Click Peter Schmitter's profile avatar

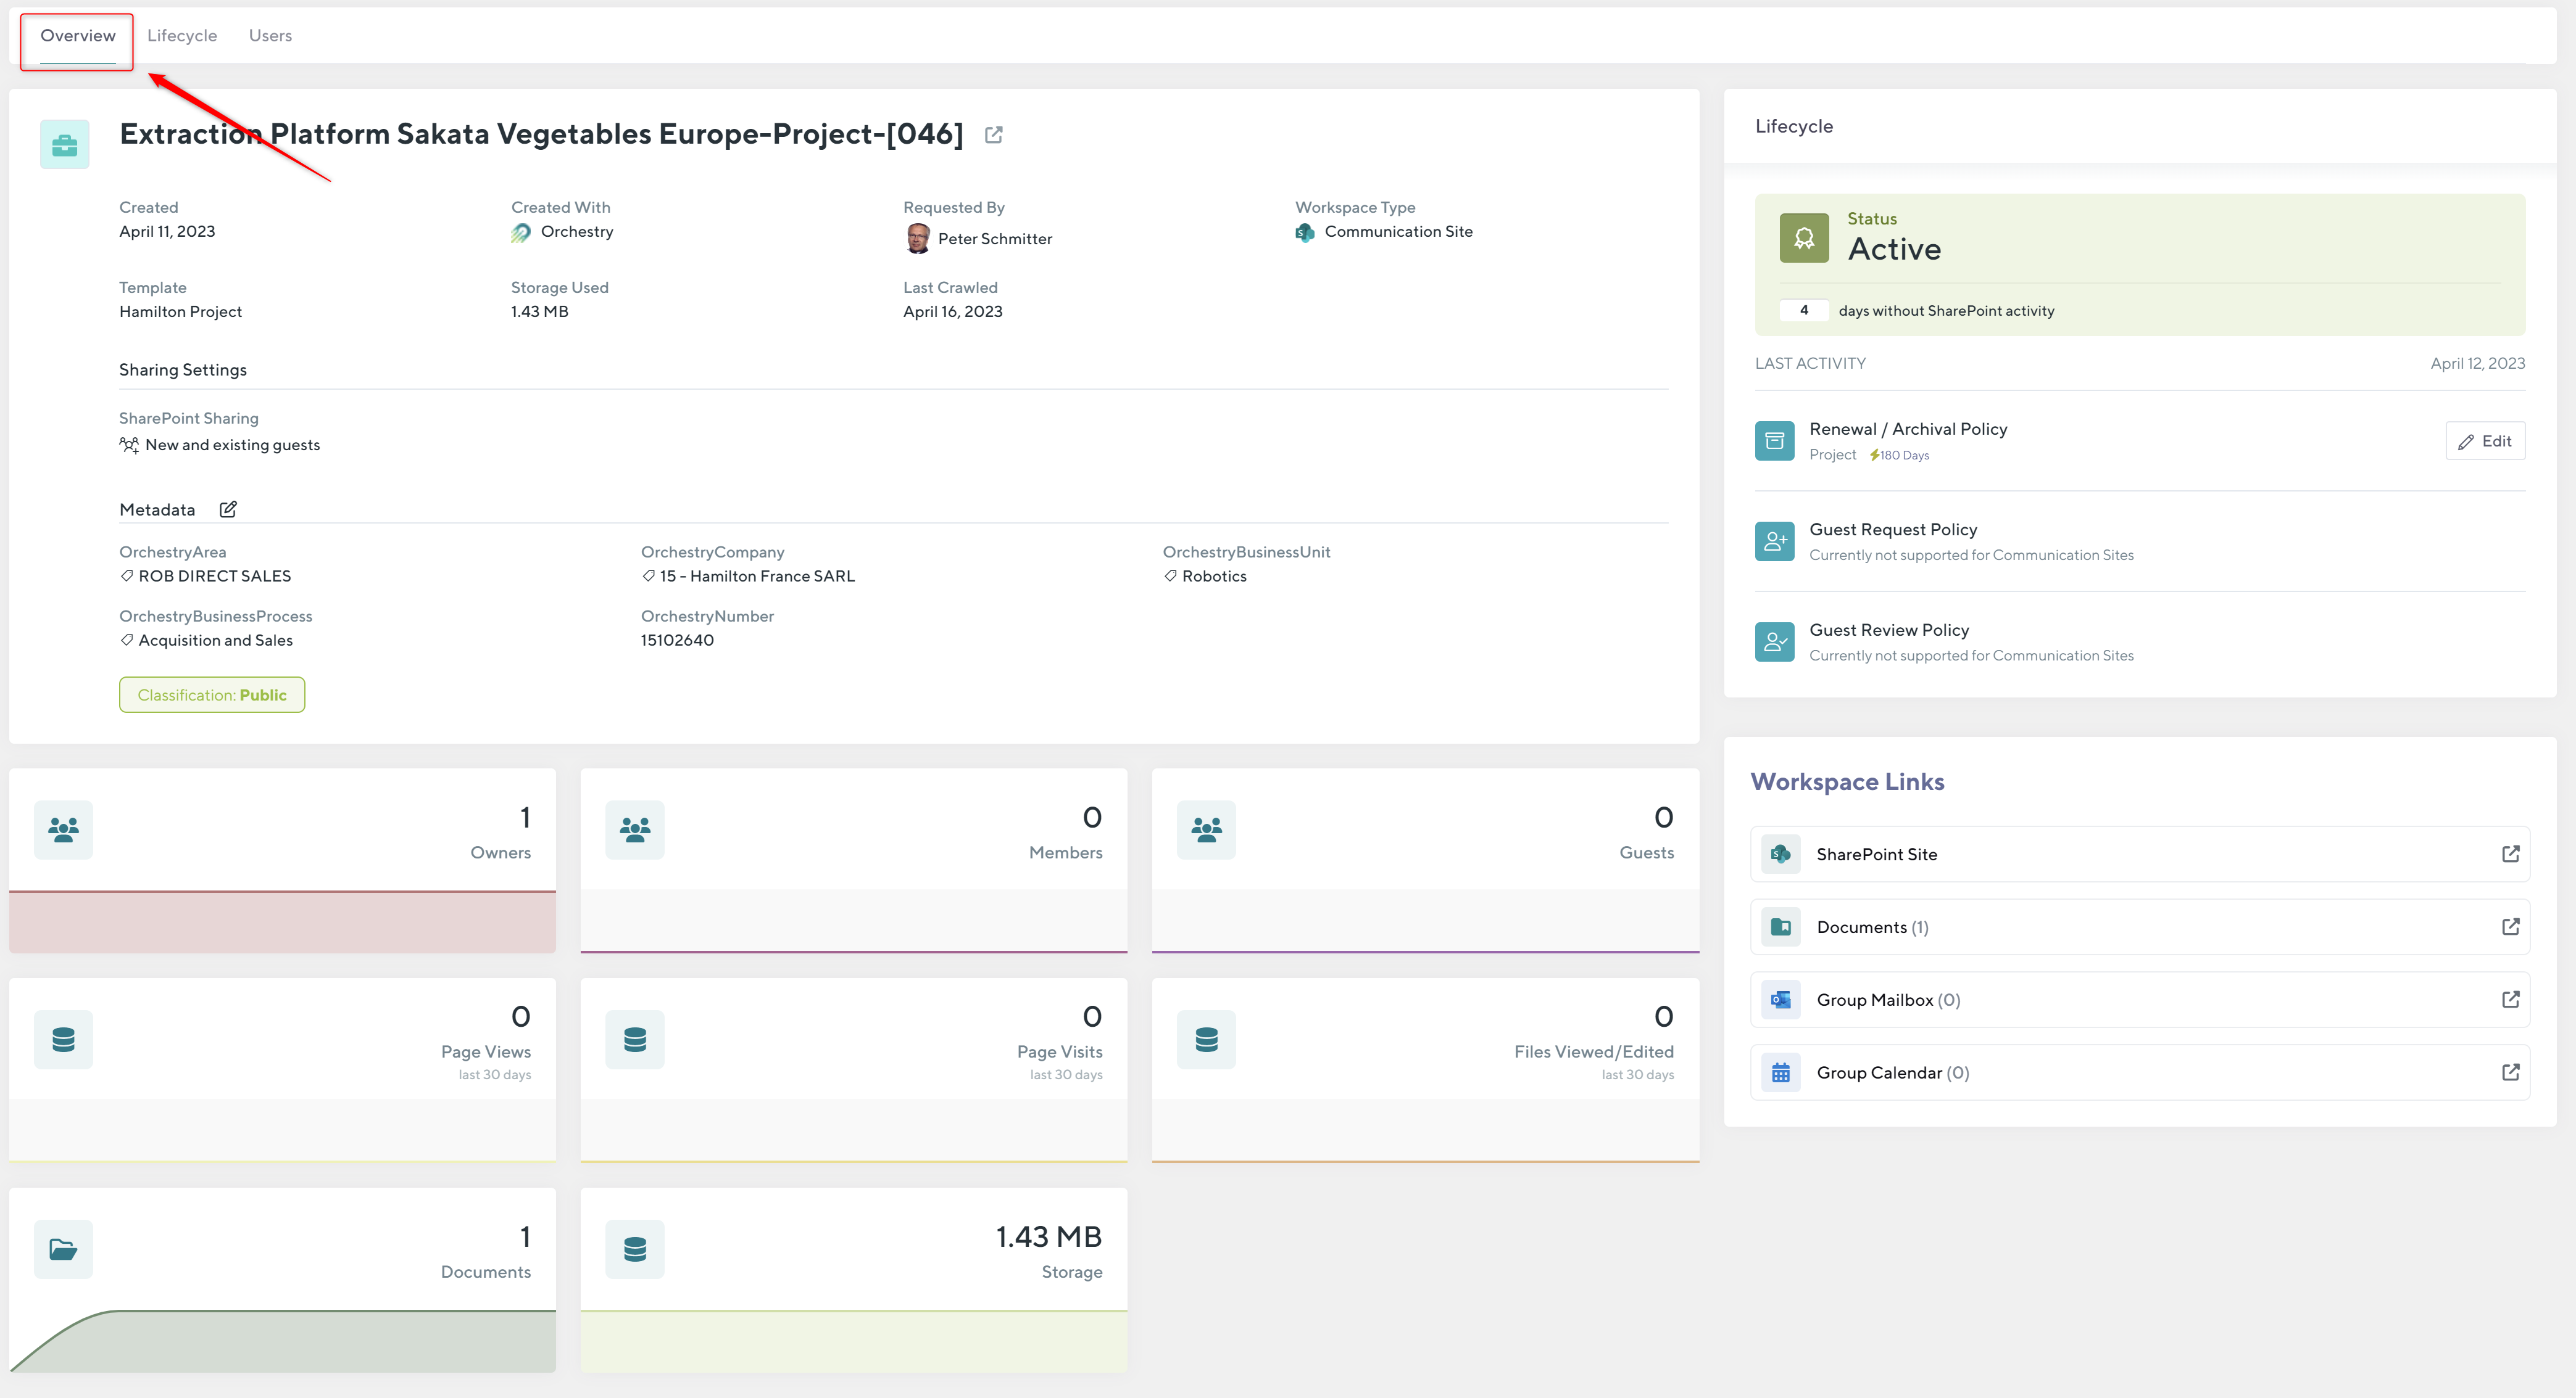point(917,239)
